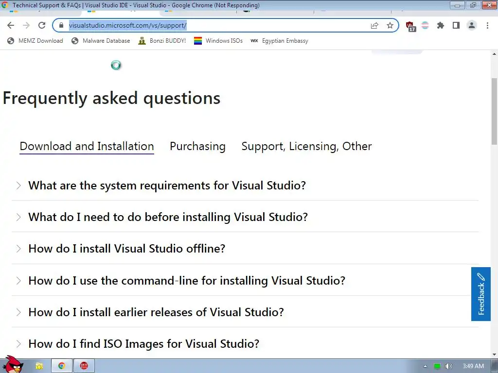Switch to Support, Licensing, Other tab

click(306, 147)
